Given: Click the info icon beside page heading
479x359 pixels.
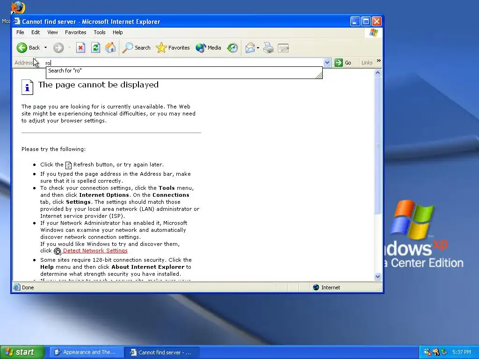Looking at the screenshot, I should click(x=27, y=87).
